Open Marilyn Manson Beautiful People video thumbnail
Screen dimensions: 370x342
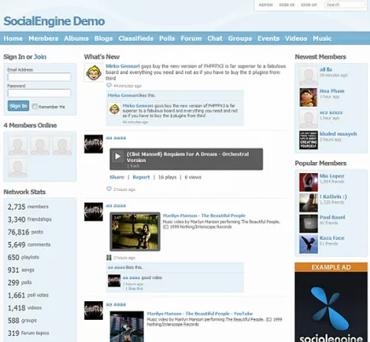tap(135, 231)
